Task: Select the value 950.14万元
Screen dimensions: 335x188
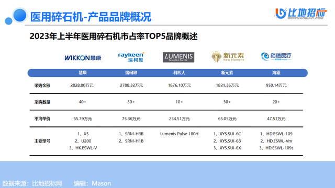Action: tap(276, 85)
